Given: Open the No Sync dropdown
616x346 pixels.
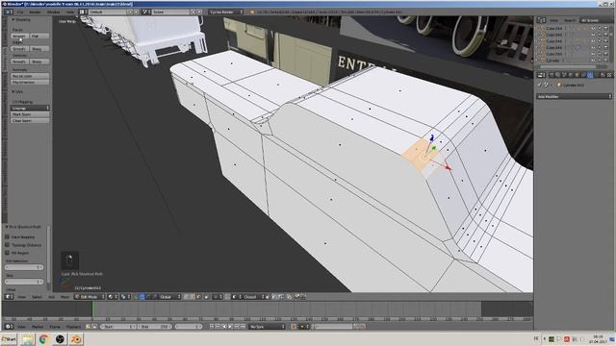Looking at the screenshot, I should point(267,327).
